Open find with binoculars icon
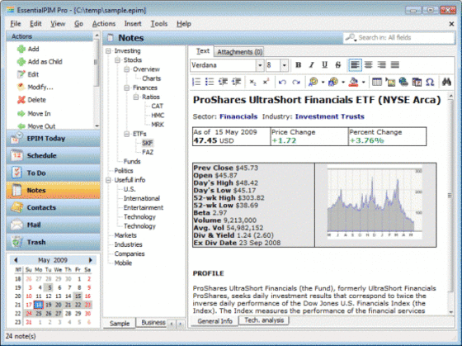 (x=446, y=82)
